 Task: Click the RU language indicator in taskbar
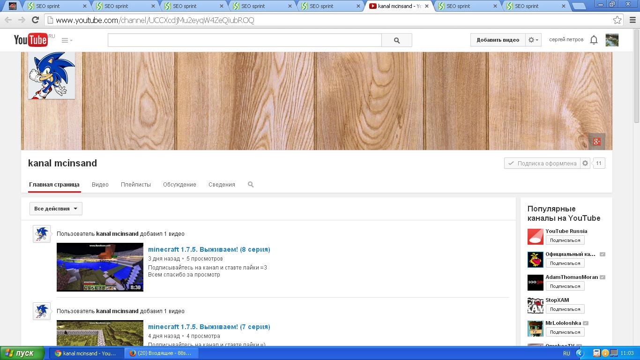coord(566,353)
